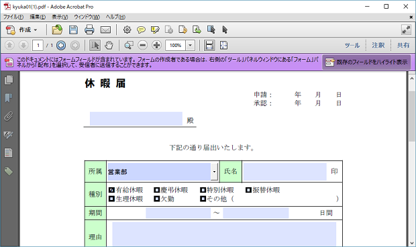Open the 編集 menu
The height and width of the screenshot is (247, 416).
38,17
